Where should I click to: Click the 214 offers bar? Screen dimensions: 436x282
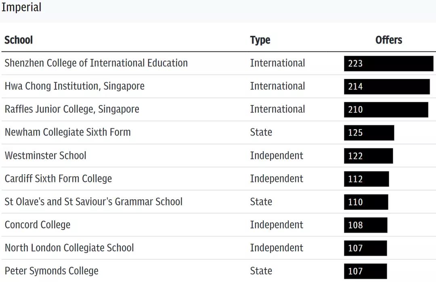(x=387, y=86)
